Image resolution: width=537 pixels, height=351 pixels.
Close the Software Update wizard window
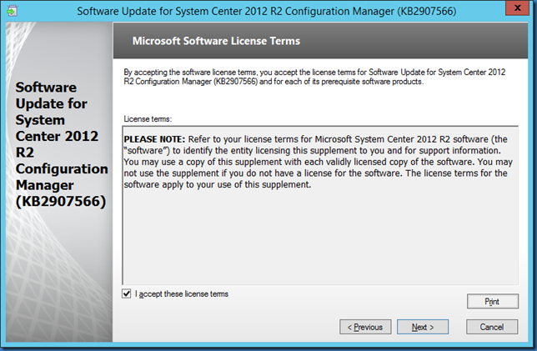point(516,12)
